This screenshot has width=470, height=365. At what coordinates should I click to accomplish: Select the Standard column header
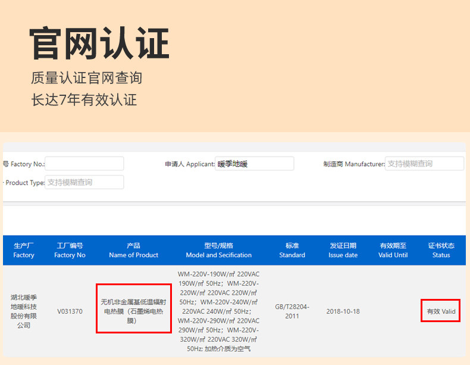pyautogui.click(x=292, y=251)
